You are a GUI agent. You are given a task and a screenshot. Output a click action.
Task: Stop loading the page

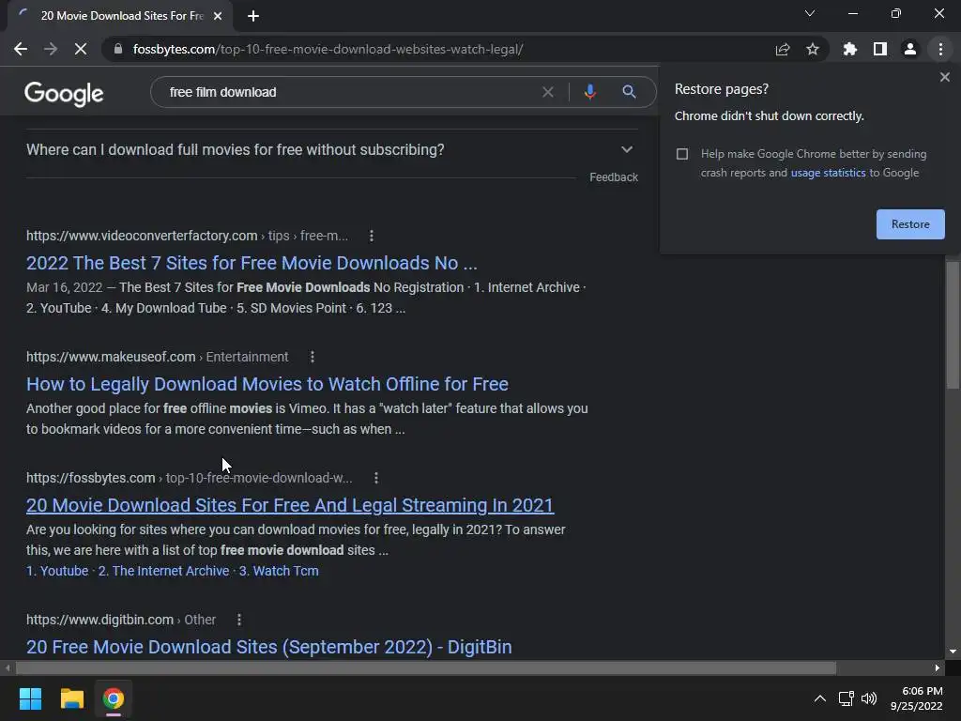pyautogui.click(x=81, y=49)
